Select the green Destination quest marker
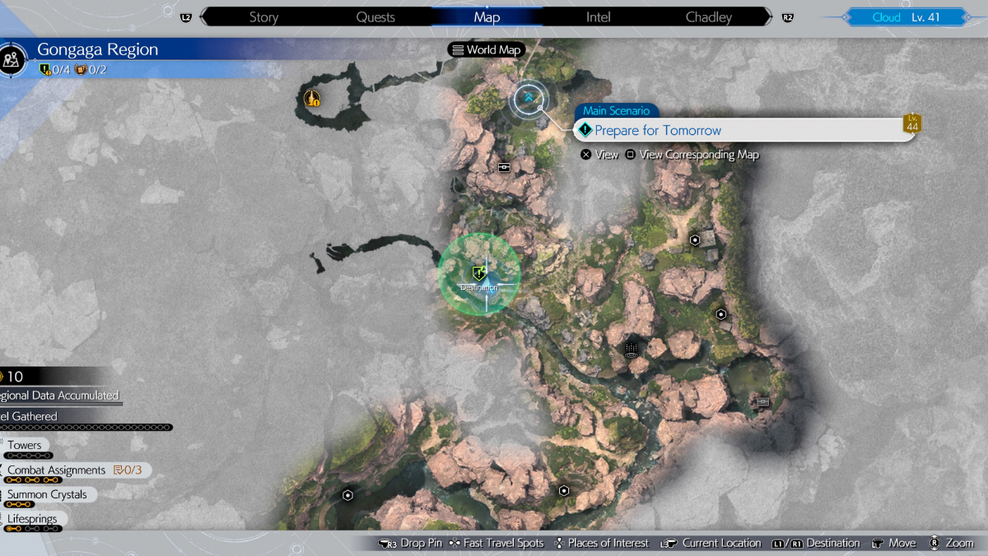The width and height of the screenshot is (988, 556). [x=479, y=273]
